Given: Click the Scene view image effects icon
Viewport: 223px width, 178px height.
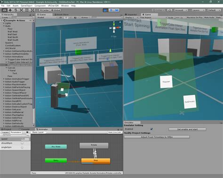Looking at the screenshot, I should point(75,17).
